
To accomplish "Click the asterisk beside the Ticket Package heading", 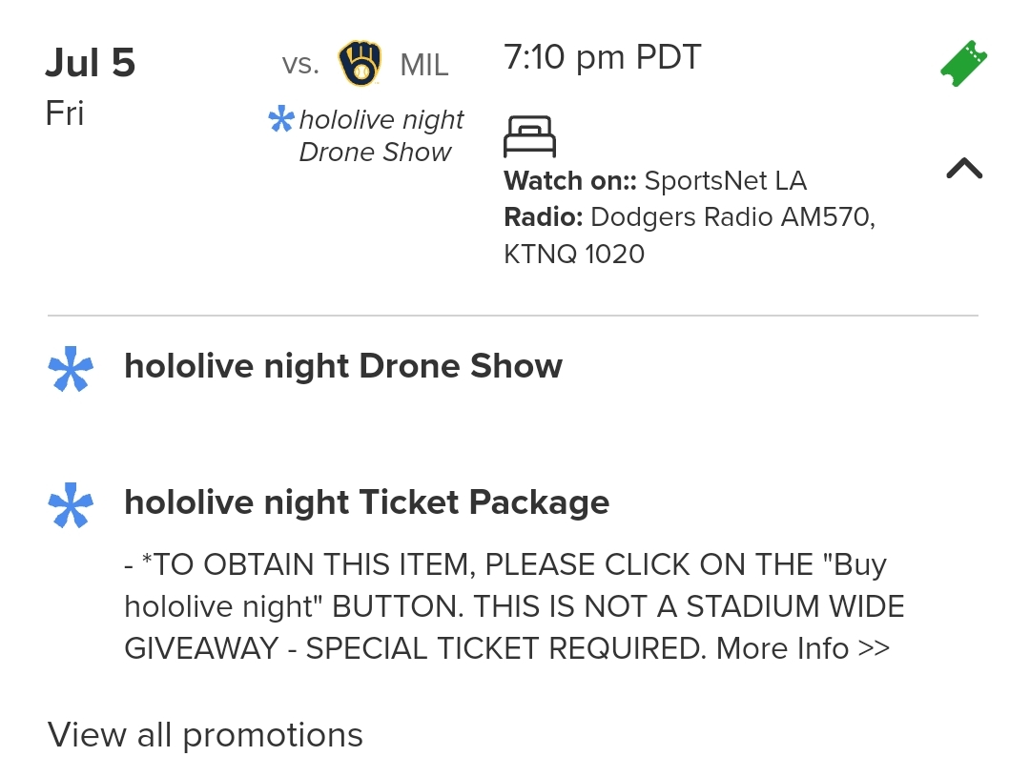I will [72, 504].
